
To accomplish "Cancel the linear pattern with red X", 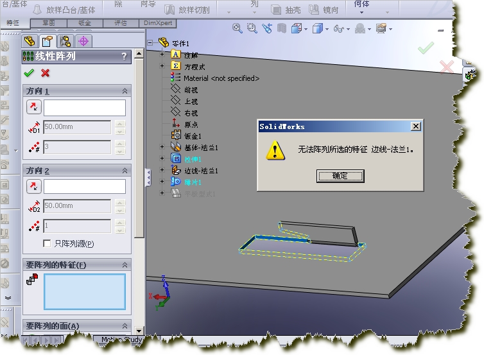I will click(45, 73).
